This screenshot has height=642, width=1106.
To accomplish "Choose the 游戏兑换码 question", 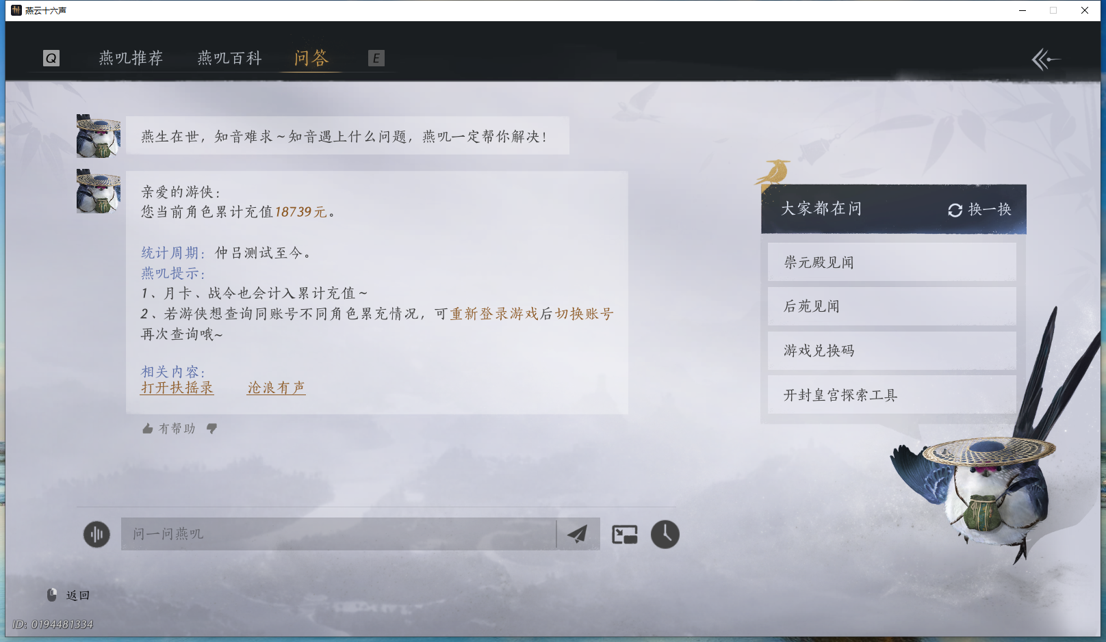I will (x=892, y=351).
